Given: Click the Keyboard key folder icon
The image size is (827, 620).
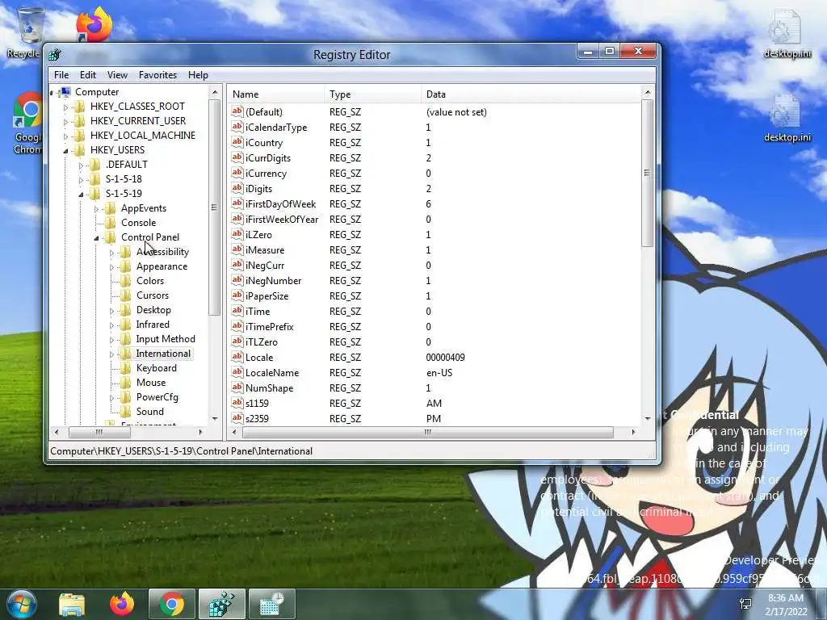Looking at the screenshot, I should 125,368.
